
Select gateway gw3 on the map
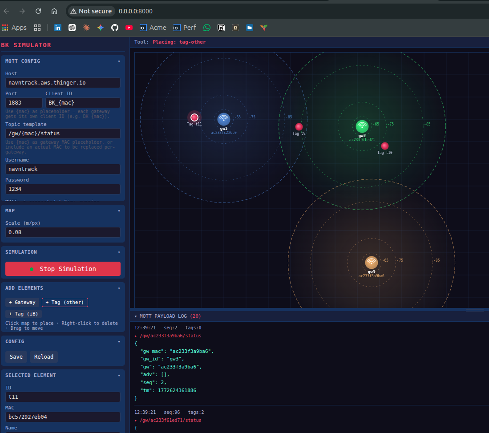[x=372, y=263]
